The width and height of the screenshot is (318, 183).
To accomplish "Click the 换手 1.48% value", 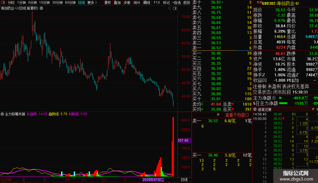I will point(280,70).
